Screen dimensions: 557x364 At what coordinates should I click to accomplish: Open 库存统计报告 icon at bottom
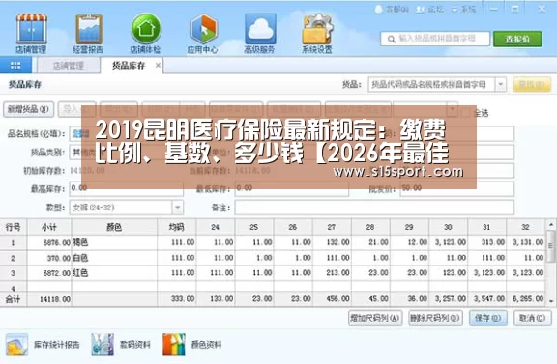[16, 344]
